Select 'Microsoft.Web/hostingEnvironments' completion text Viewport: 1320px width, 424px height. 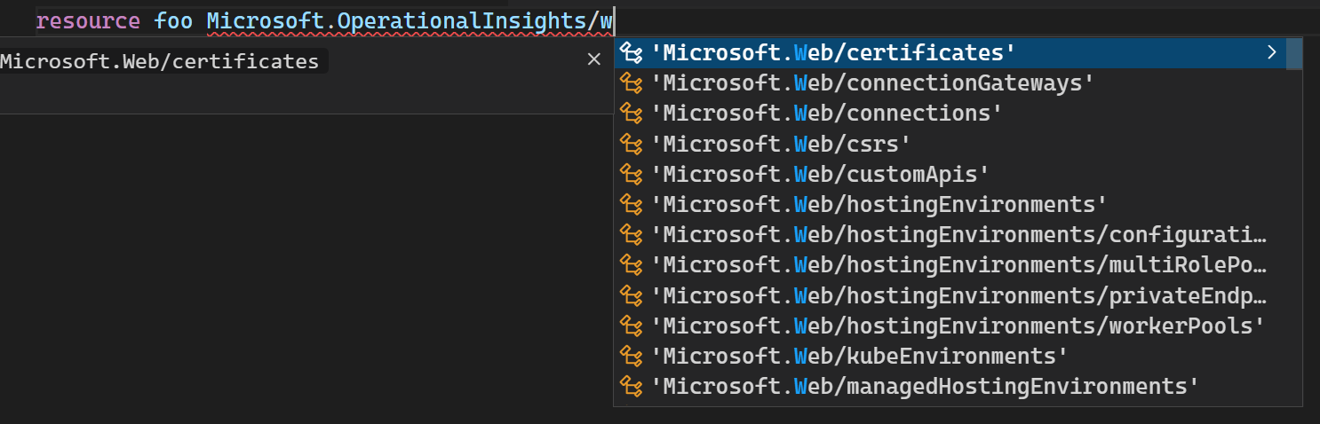(879, 204)
